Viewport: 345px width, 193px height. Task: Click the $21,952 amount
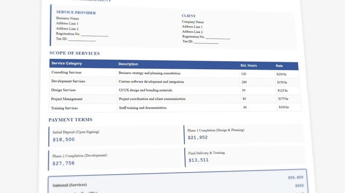(x=198, y=137)
